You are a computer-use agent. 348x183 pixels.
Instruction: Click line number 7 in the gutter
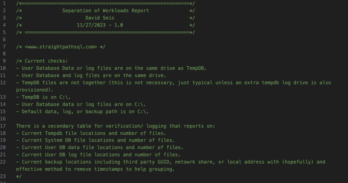(4, 47)
